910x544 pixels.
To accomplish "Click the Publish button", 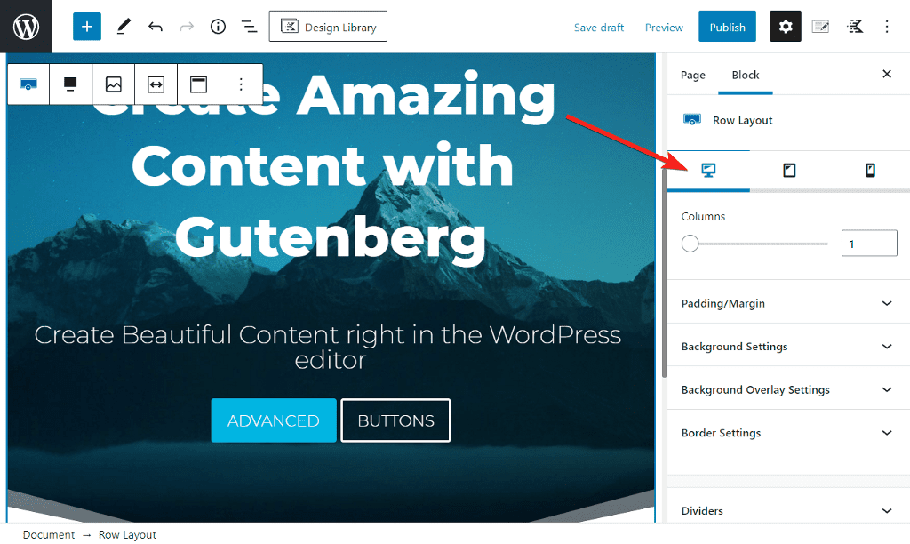I will coord(727,27).
